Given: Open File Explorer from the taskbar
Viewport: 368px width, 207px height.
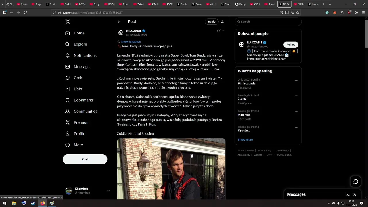Looking at the screenshot, I should coord(14,203).
